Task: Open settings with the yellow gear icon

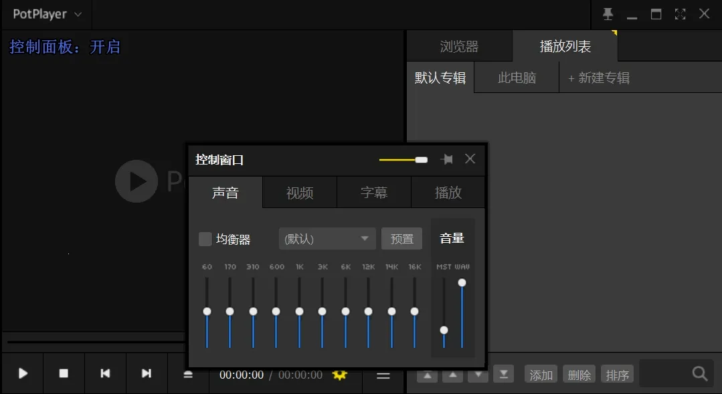Action: (340, 375)
